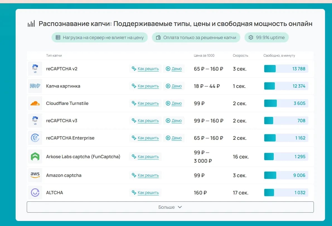The image size is (332, 226).
Task: Click the 'Нагрузка на сервер не влияет на цену' text
Action: (x=103, y=37)
